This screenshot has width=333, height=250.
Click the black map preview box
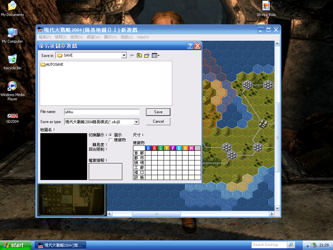[x=64, y=157]
